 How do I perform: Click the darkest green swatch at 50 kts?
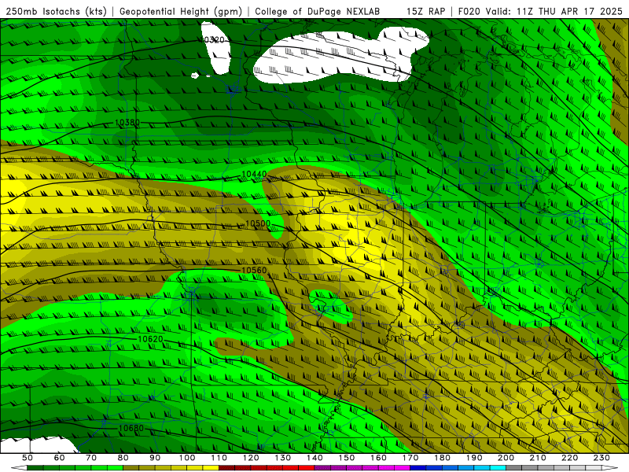pos(35,468)
